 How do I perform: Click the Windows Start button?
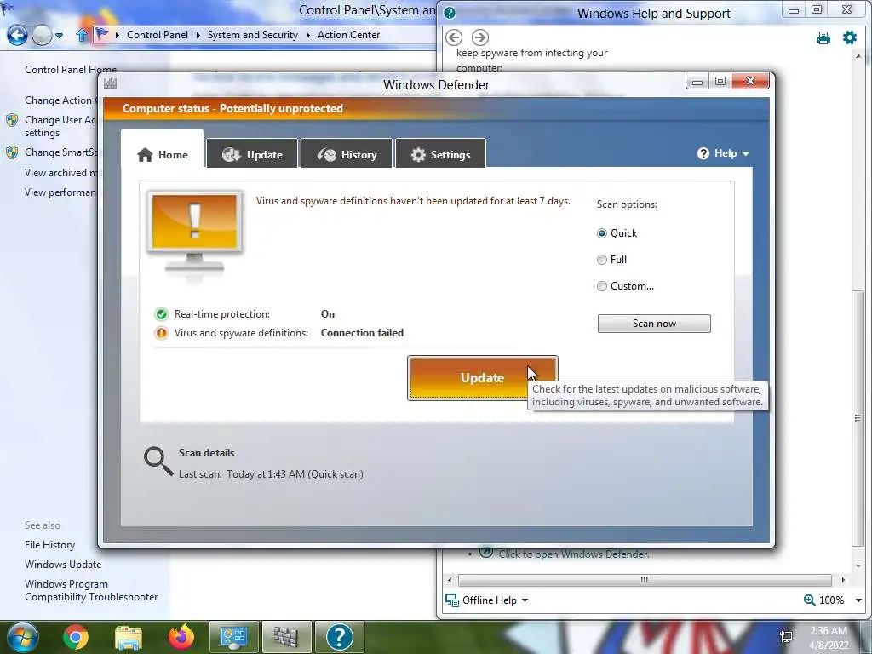(x=23, y=637)
